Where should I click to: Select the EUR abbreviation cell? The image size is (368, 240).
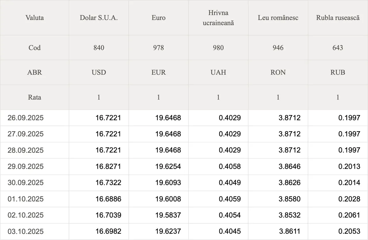click(x=158, y=72)
